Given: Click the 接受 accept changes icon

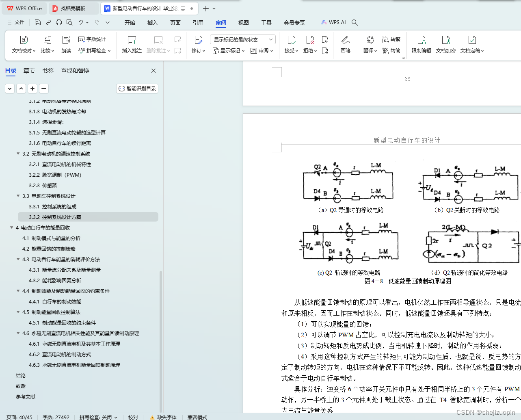Looking at the screenshot, I should (291, 40).
